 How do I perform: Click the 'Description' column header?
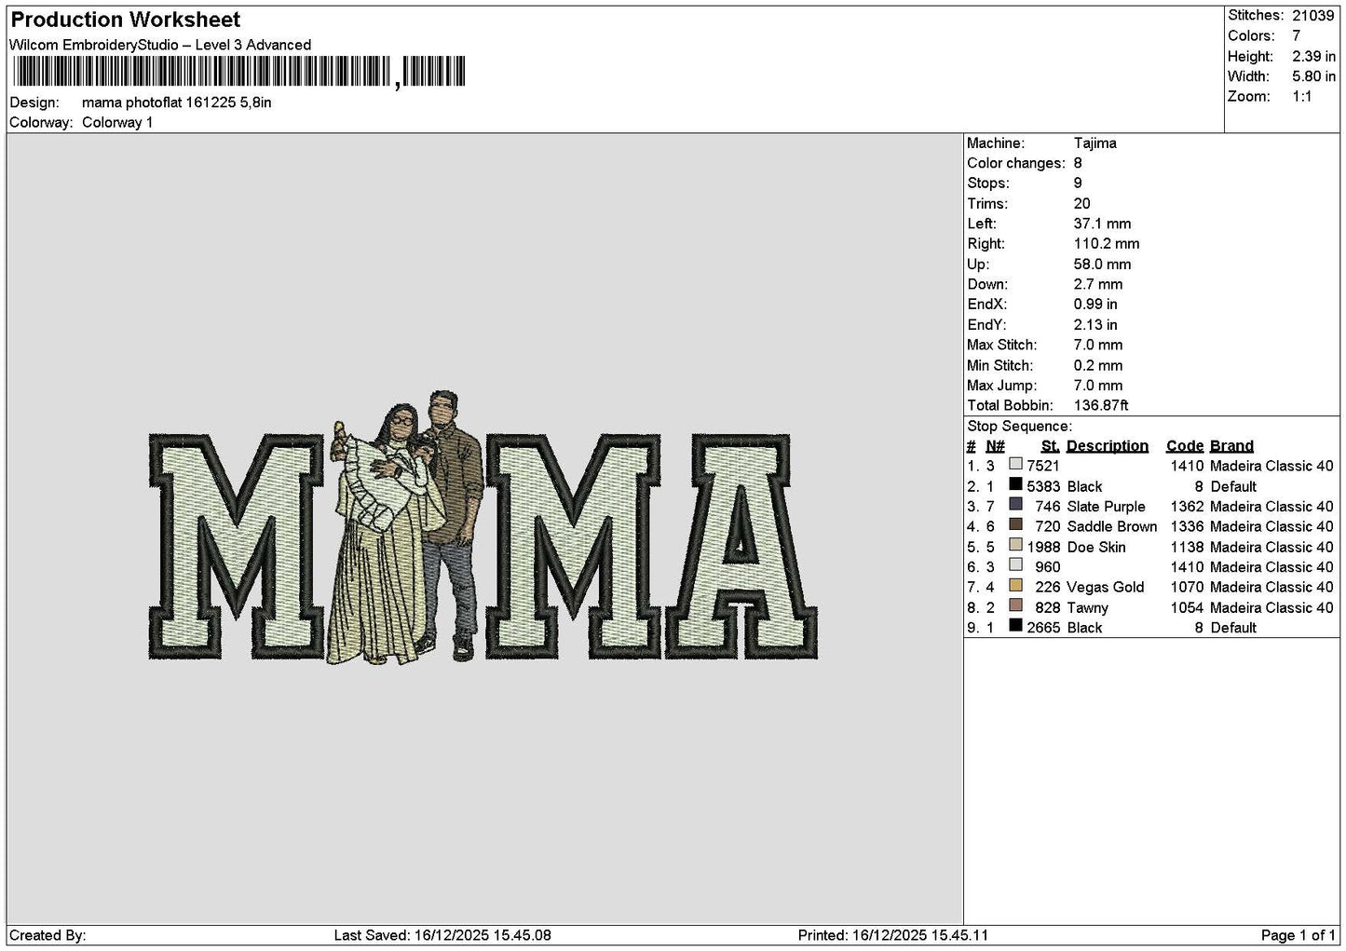coord(1108,446)
